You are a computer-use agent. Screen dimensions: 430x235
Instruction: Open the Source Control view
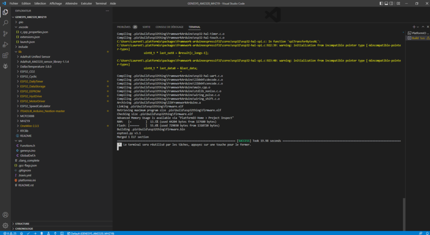click(x=5, y=34)
